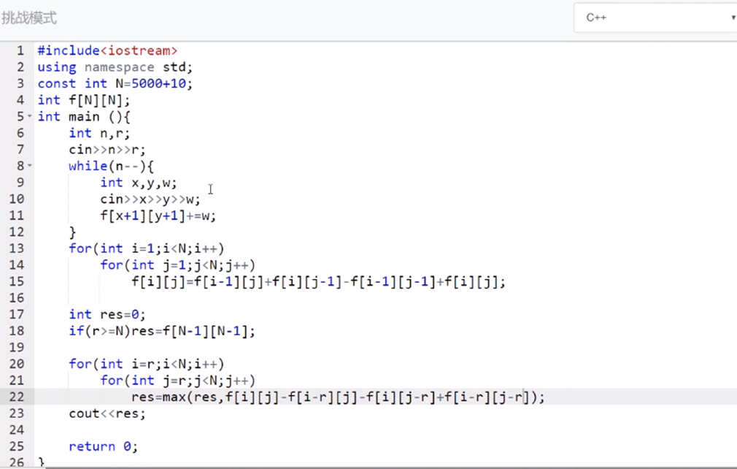Click the 挑战模式 label
The image size is (737, 469).
click(28, 18)
